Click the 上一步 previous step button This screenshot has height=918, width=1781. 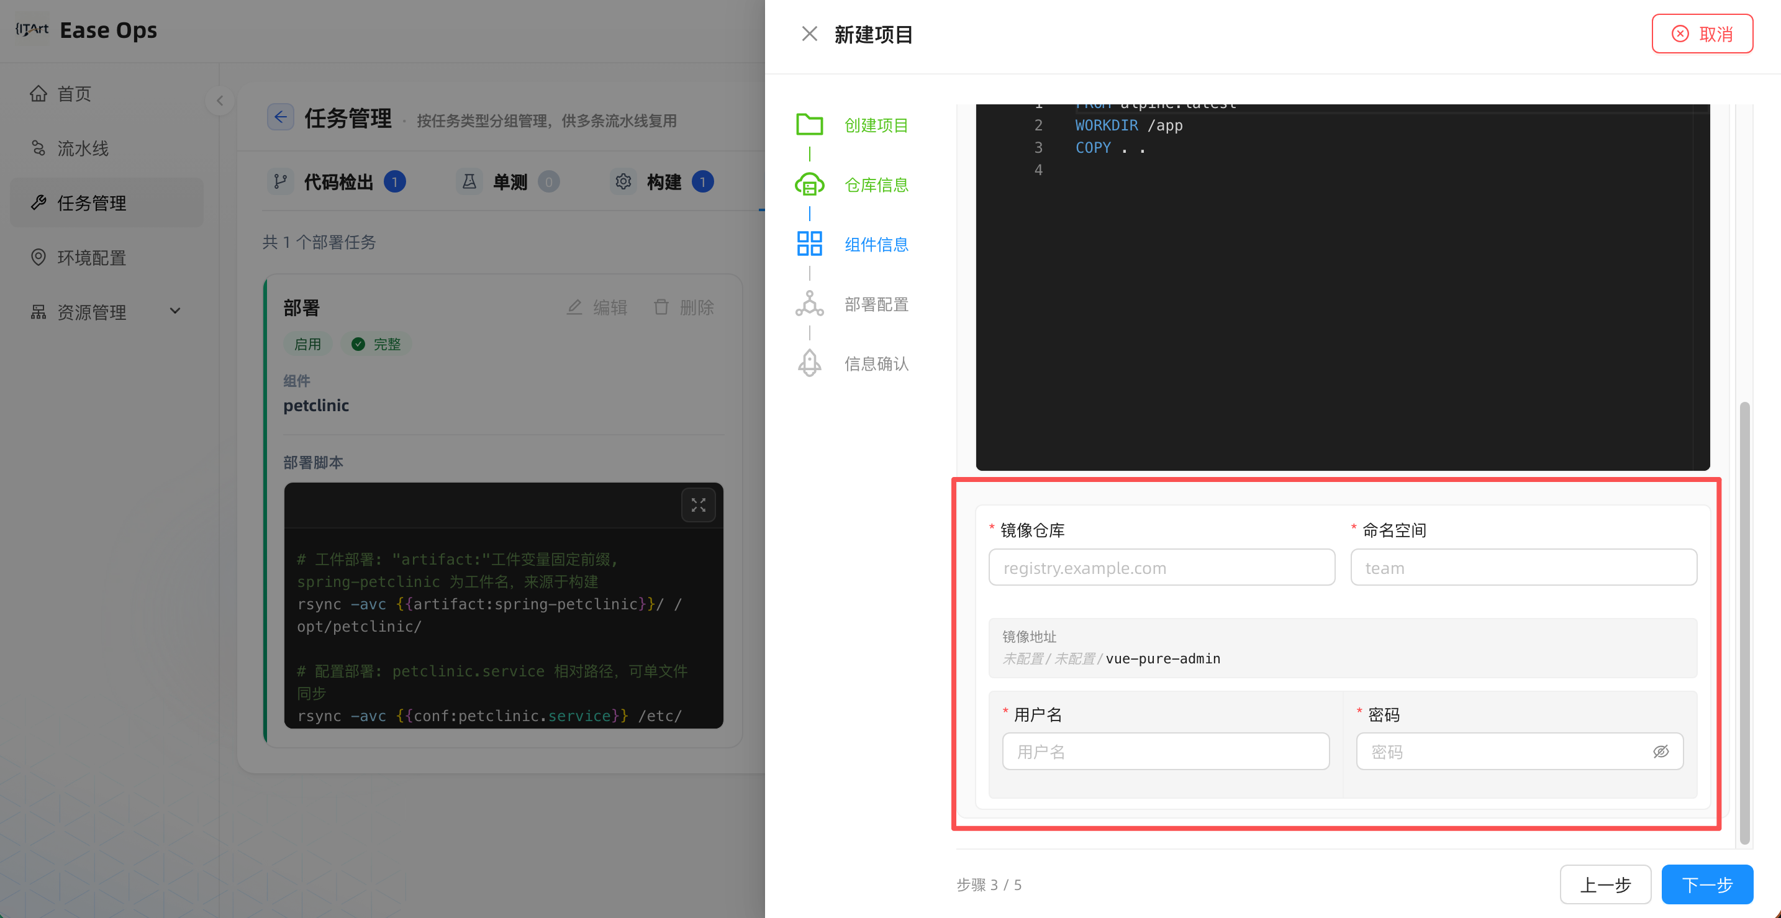pos(1605,884)
